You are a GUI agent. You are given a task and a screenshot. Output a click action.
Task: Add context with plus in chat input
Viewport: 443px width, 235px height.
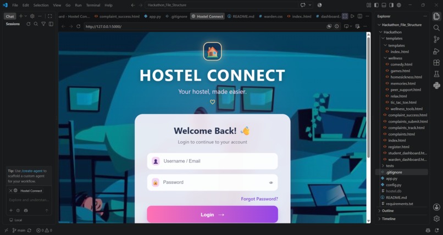point(11,210)
